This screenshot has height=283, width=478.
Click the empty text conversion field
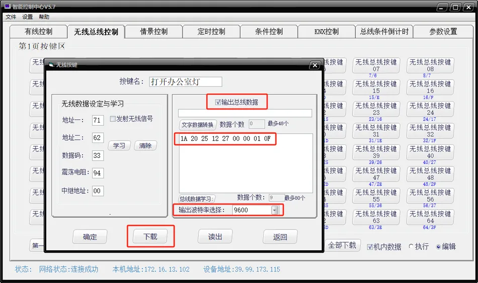(x=245, y=113)
